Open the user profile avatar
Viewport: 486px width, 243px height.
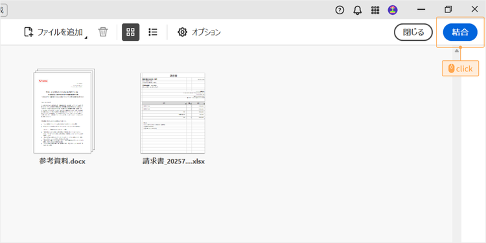(x=393, y=10)
